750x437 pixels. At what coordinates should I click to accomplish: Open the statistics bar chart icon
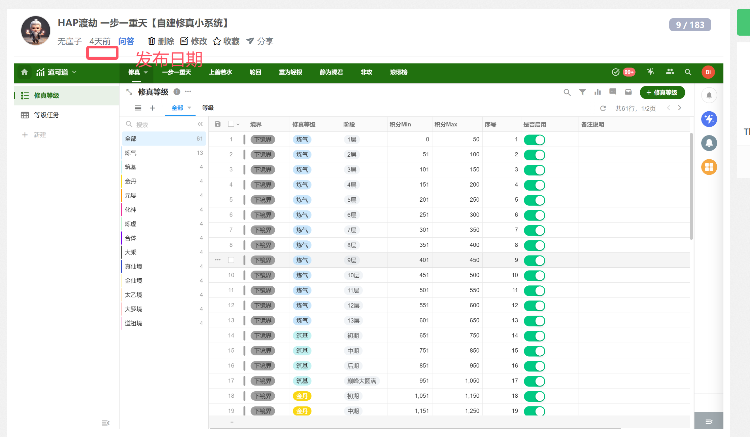point(598,92)
